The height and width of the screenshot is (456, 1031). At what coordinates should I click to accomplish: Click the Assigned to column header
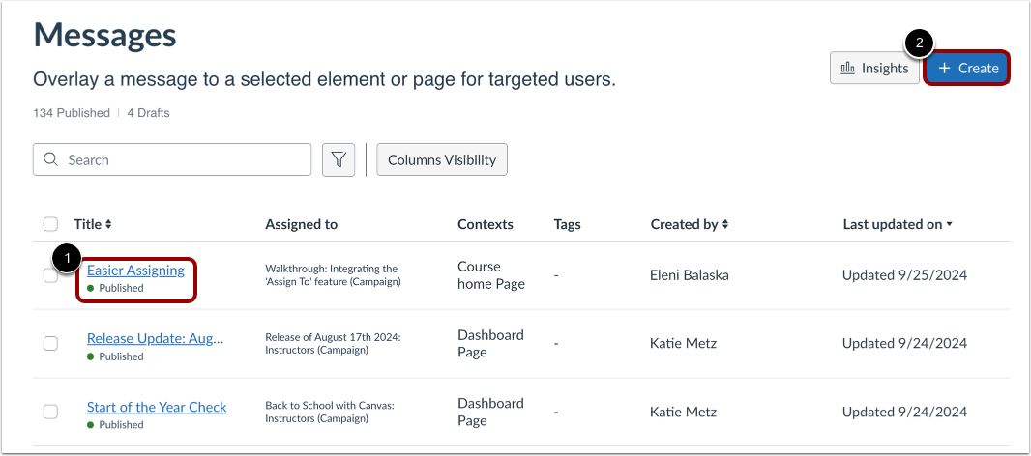[301, 224]
